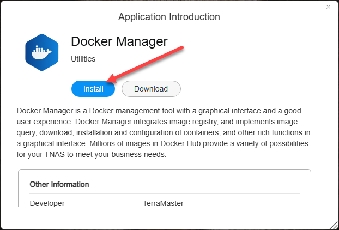This screenshot has width=339, height=230.
Task: Click the "Utilities" category label
Action: coord(83,59)
